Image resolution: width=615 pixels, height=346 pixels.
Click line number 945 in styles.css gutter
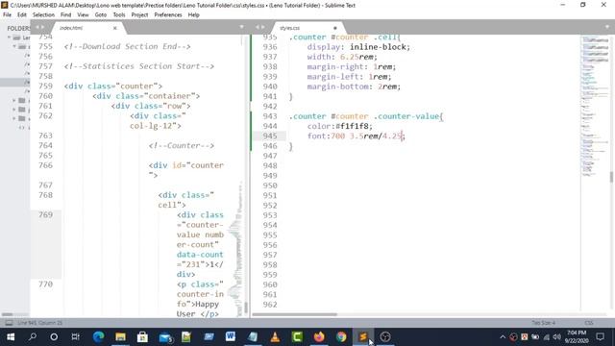(270, 136)
